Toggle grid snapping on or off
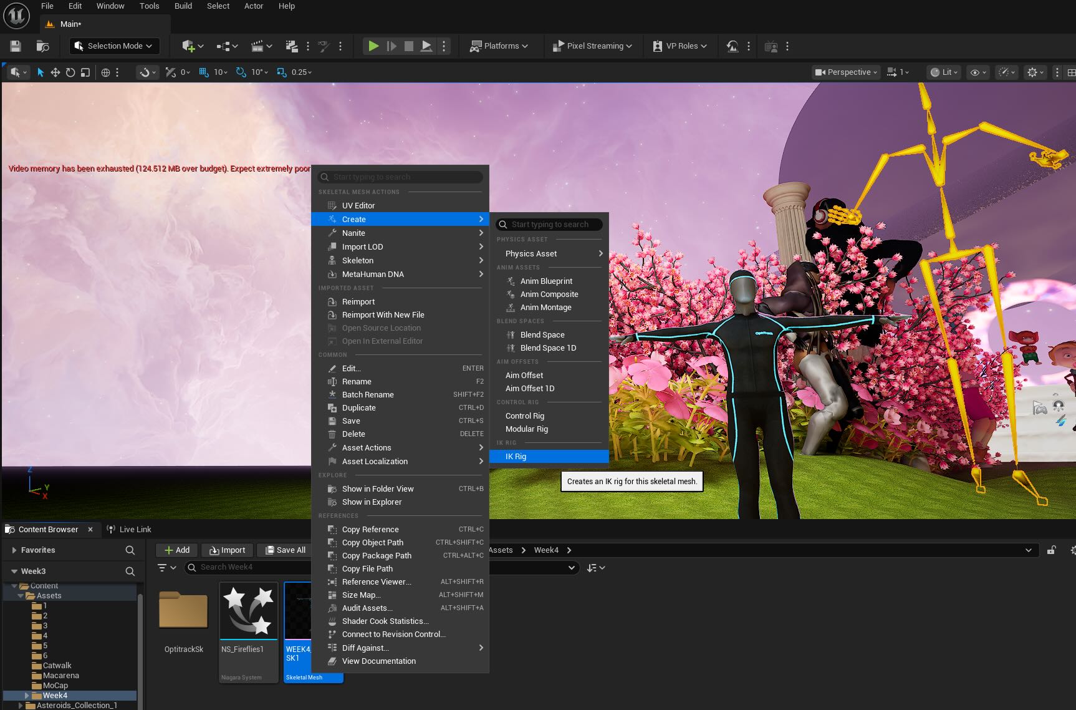 (x=203, y=72)
